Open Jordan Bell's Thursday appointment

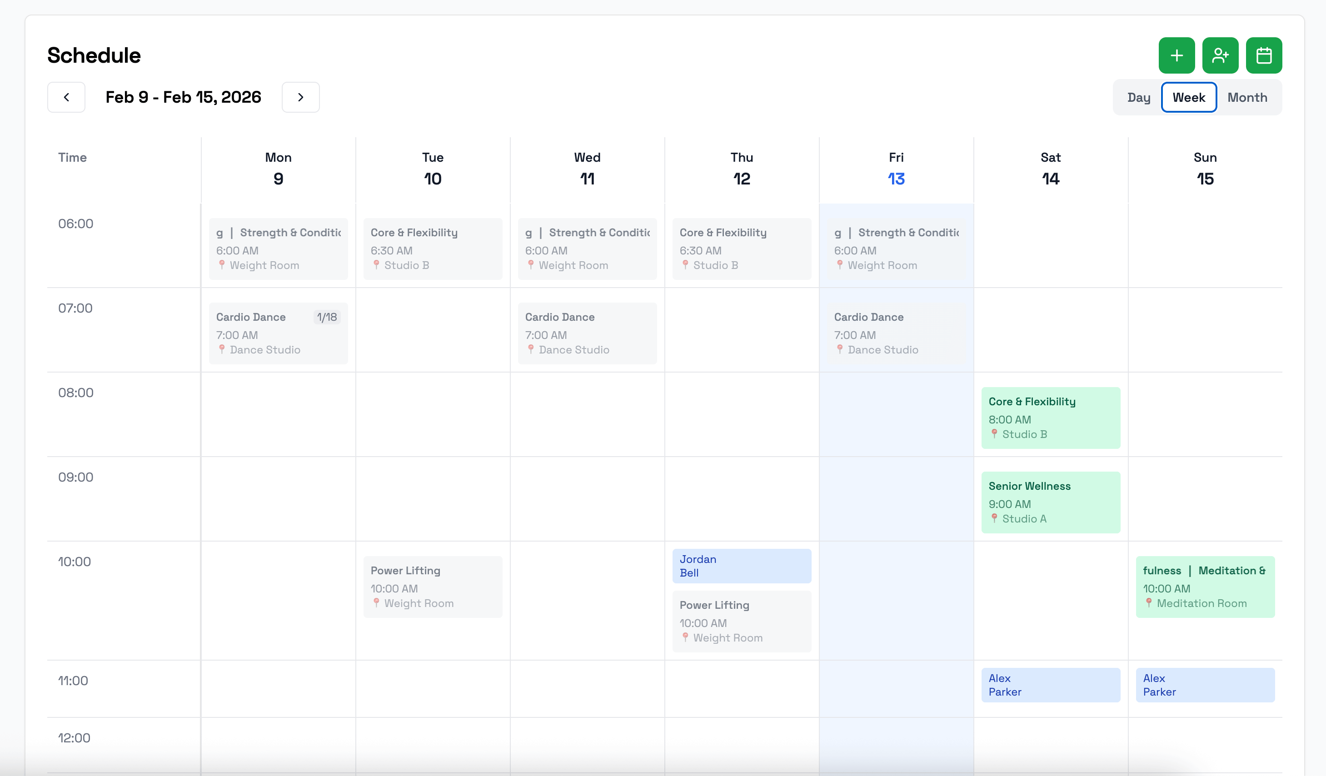point(742,566)
